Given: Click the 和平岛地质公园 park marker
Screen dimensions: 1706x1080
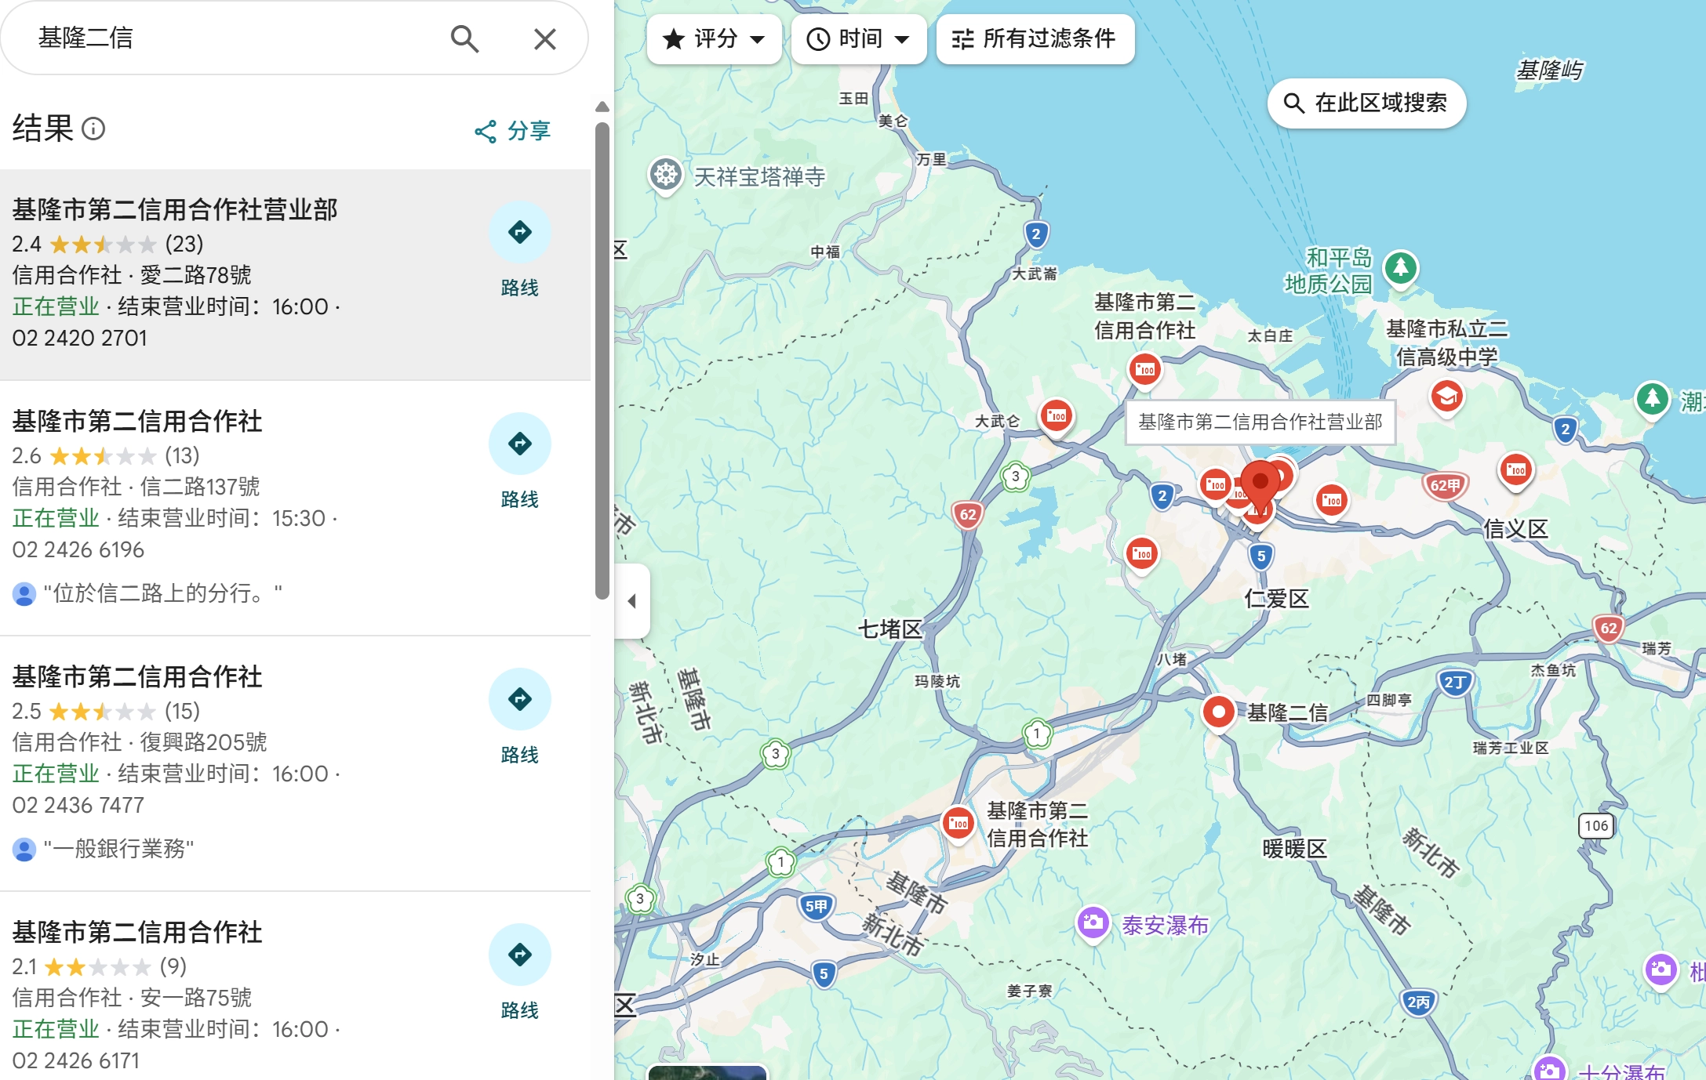Looking at the screenshot, I should [1401, 269].
